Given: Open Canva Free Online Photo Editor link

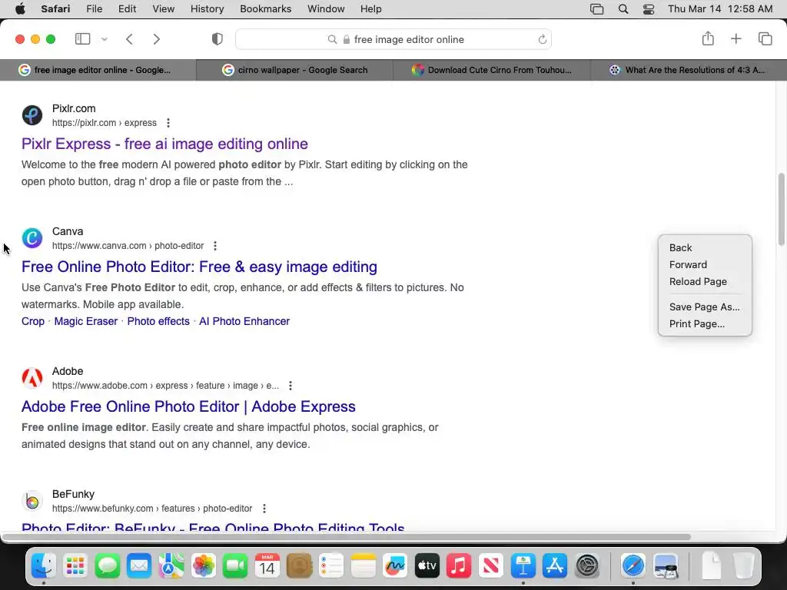Looking at the screenshot, I should (199, 267).
